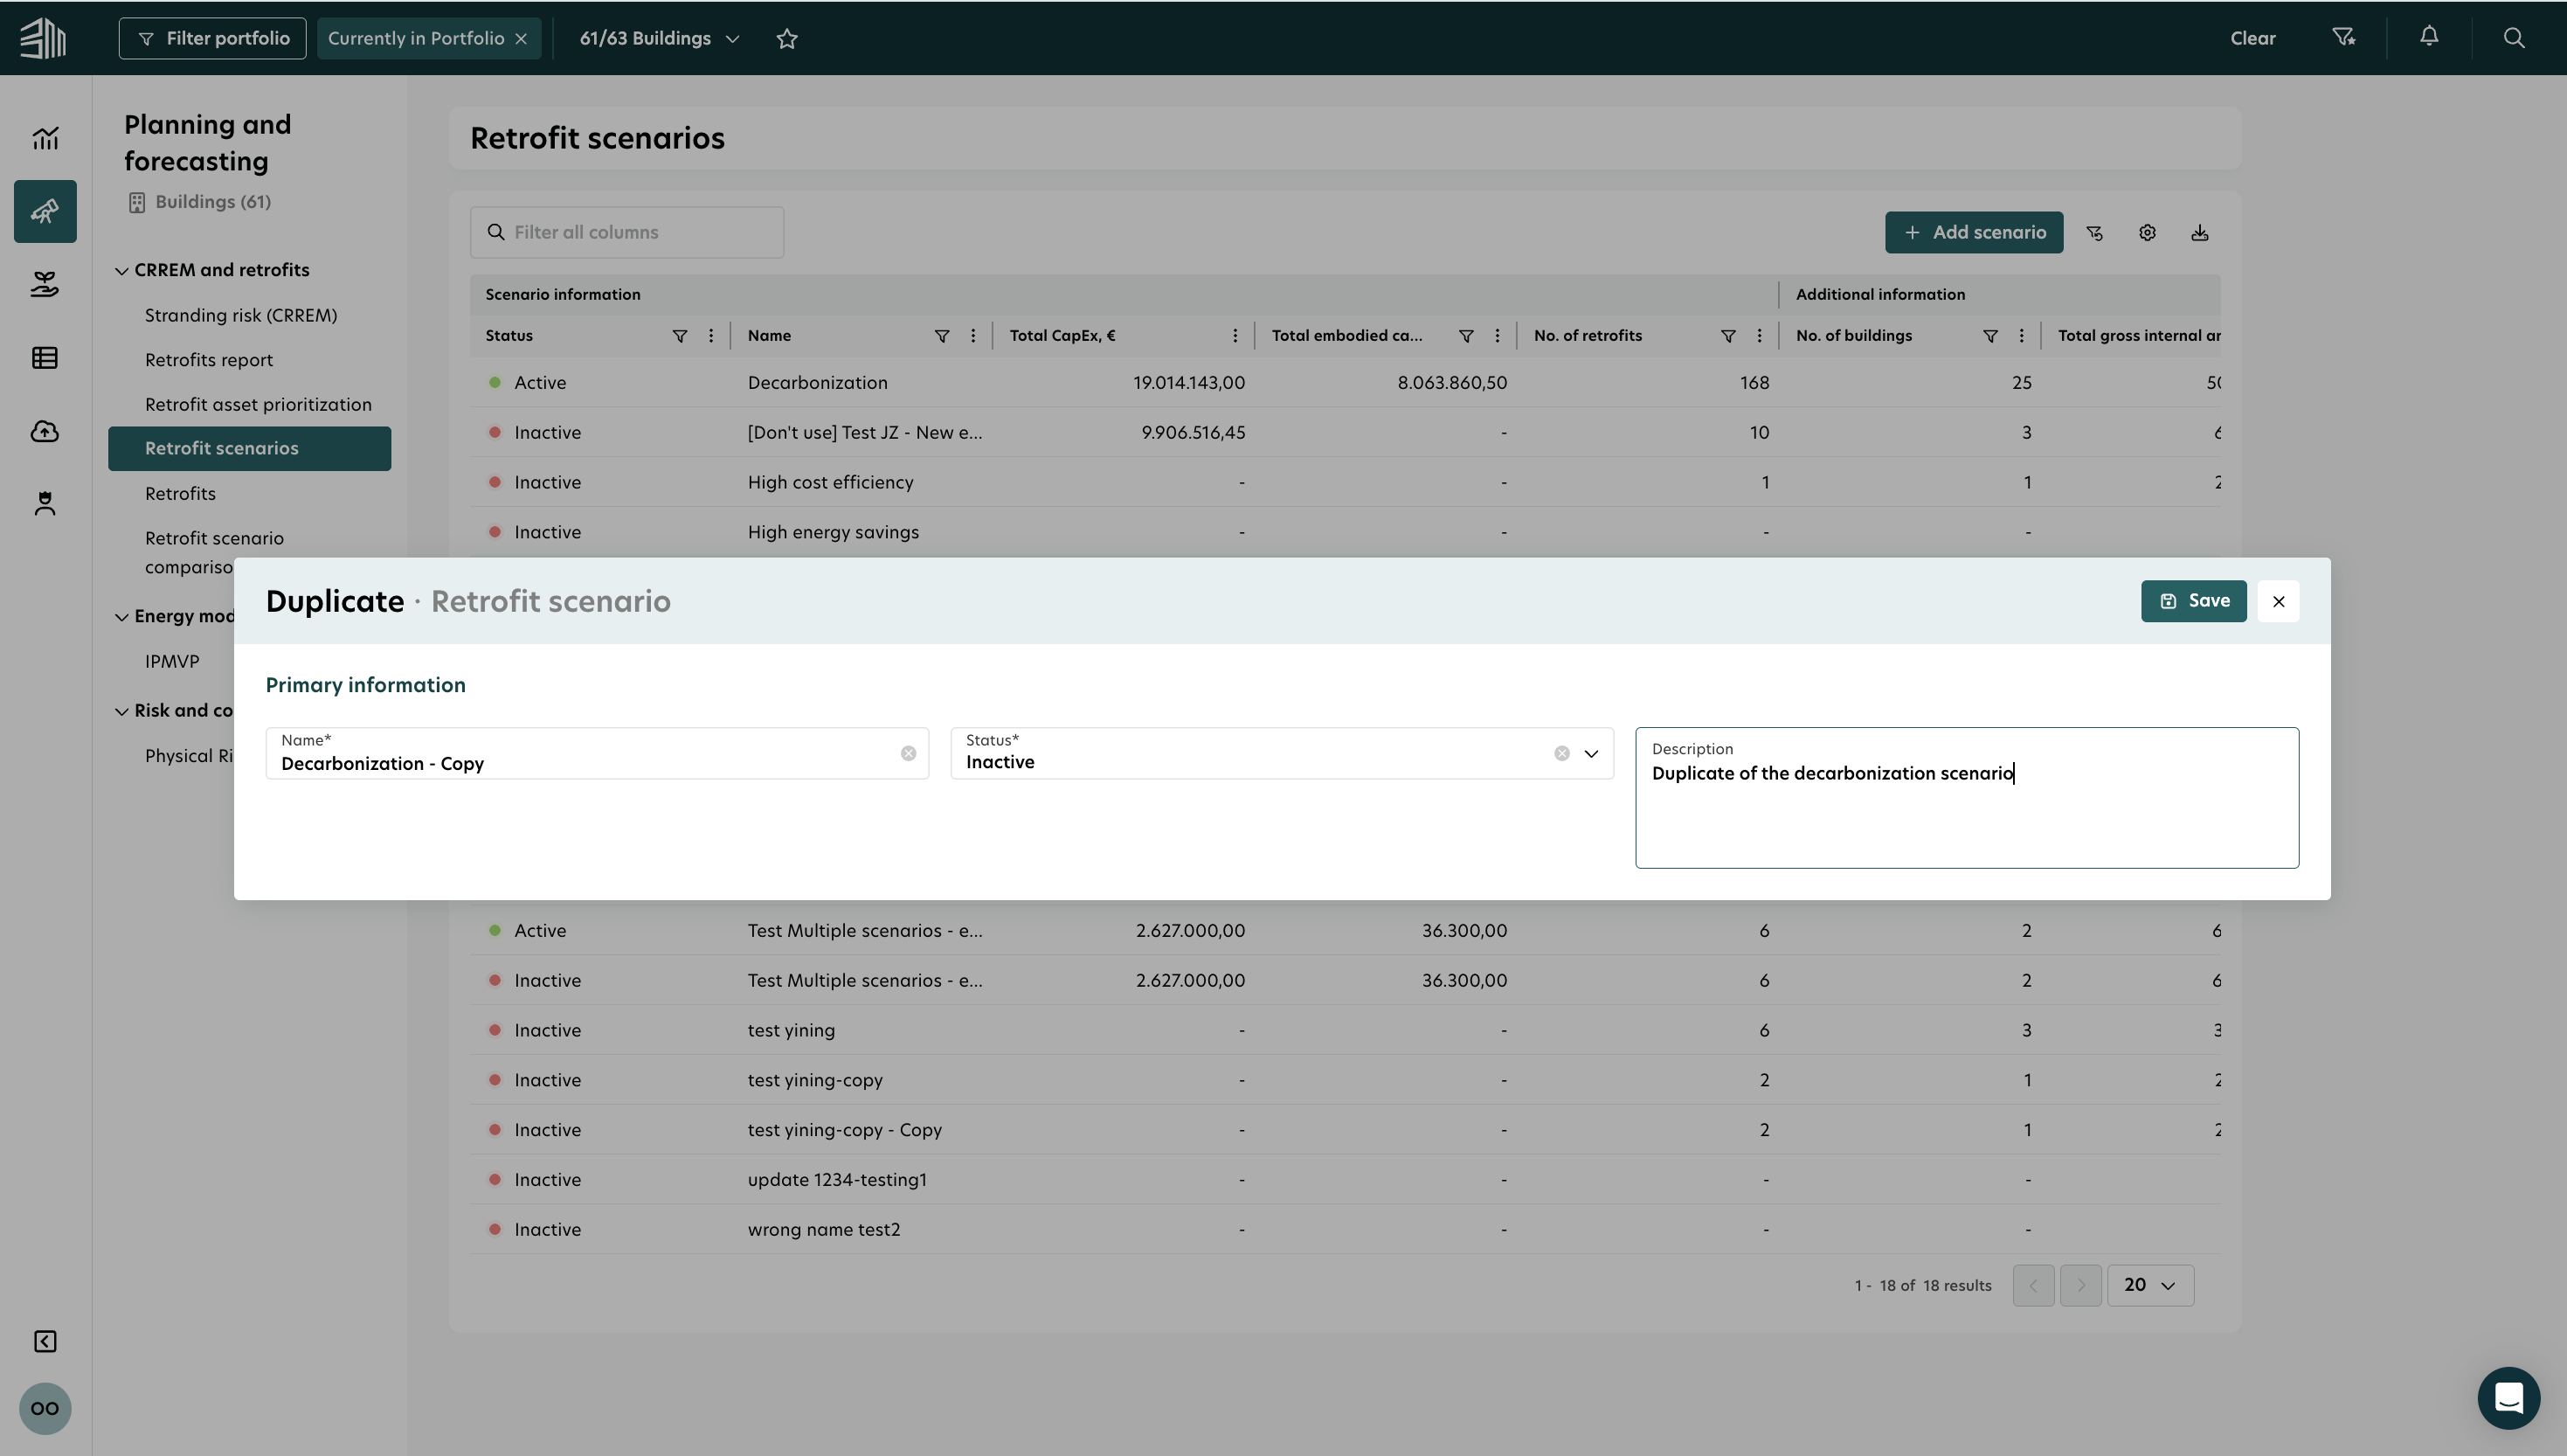Clear the Name field with x icon
This screenshot has width=2567, height=1456.
click(x=908, y=753)
